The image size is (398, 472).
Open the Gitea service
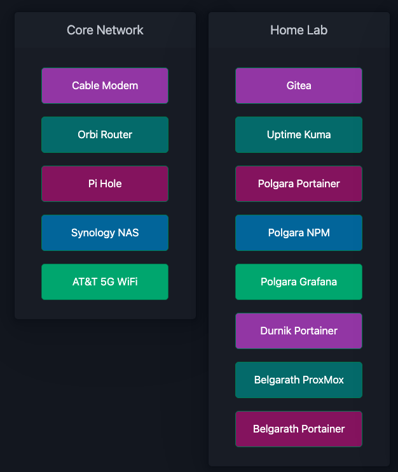[299, 85]
